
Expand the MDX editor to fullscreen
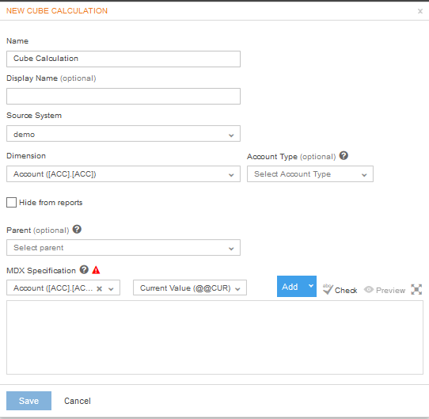pos(416,289)
